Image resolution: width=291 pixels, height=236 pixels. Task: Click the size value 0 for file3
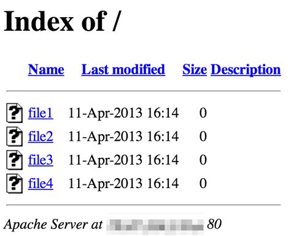pyautogui.click(x=203, y=160)
